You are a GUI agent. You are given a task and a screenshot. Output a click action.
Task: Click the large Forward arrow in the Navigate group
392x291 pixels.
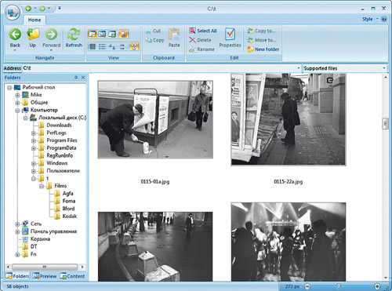(51, 35)
